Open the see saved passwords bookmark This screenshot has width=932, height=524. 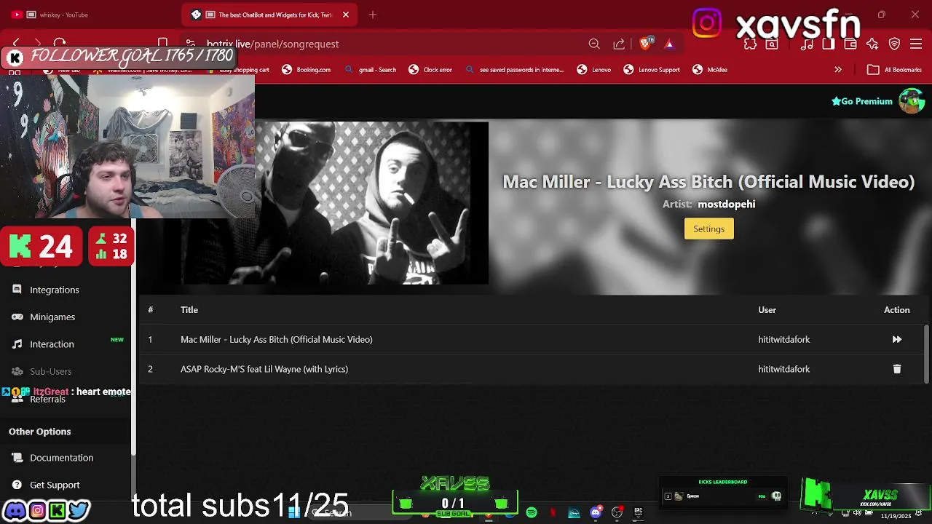point(515,70)
